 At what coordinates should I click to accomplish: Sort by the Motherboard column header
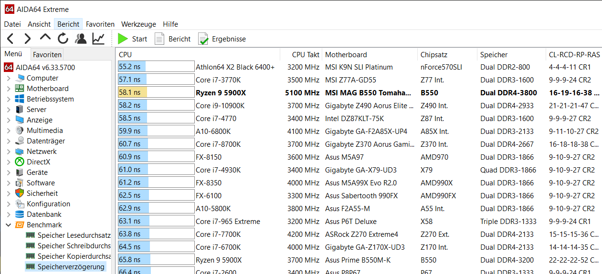tap(370, 54)
